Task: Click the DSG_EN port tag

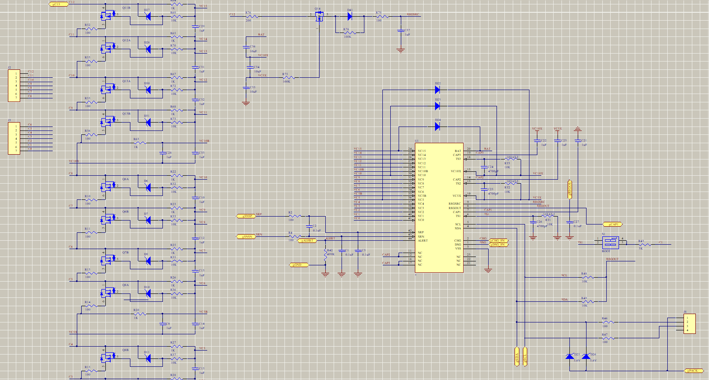Action: (x=498, y=245)
